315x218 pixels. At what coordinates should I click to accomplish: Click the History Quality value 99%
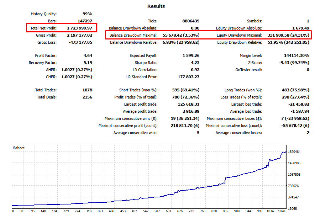point(88,14)
